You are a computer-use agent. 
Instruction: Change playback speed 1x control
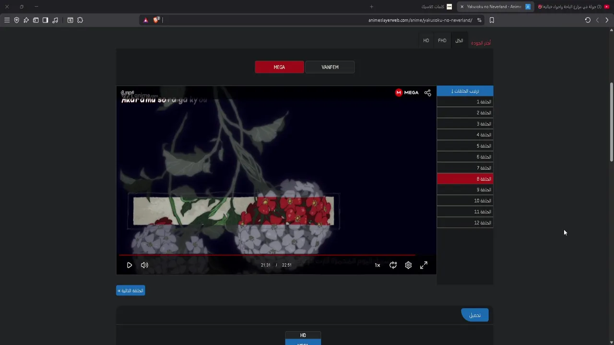click(x=378, y=265)
